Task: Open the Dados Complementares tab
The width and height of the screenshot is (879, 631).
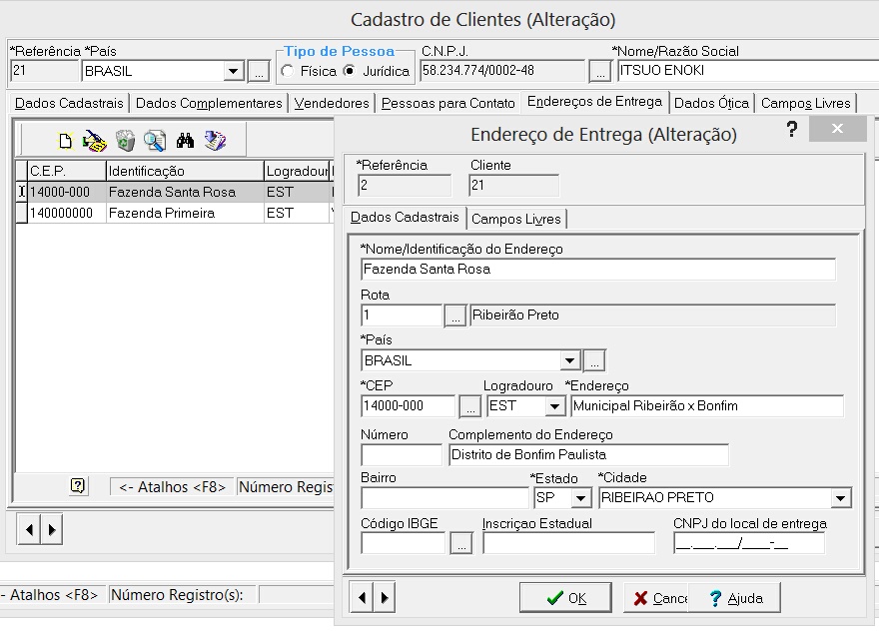Action: tap(209, 103)
